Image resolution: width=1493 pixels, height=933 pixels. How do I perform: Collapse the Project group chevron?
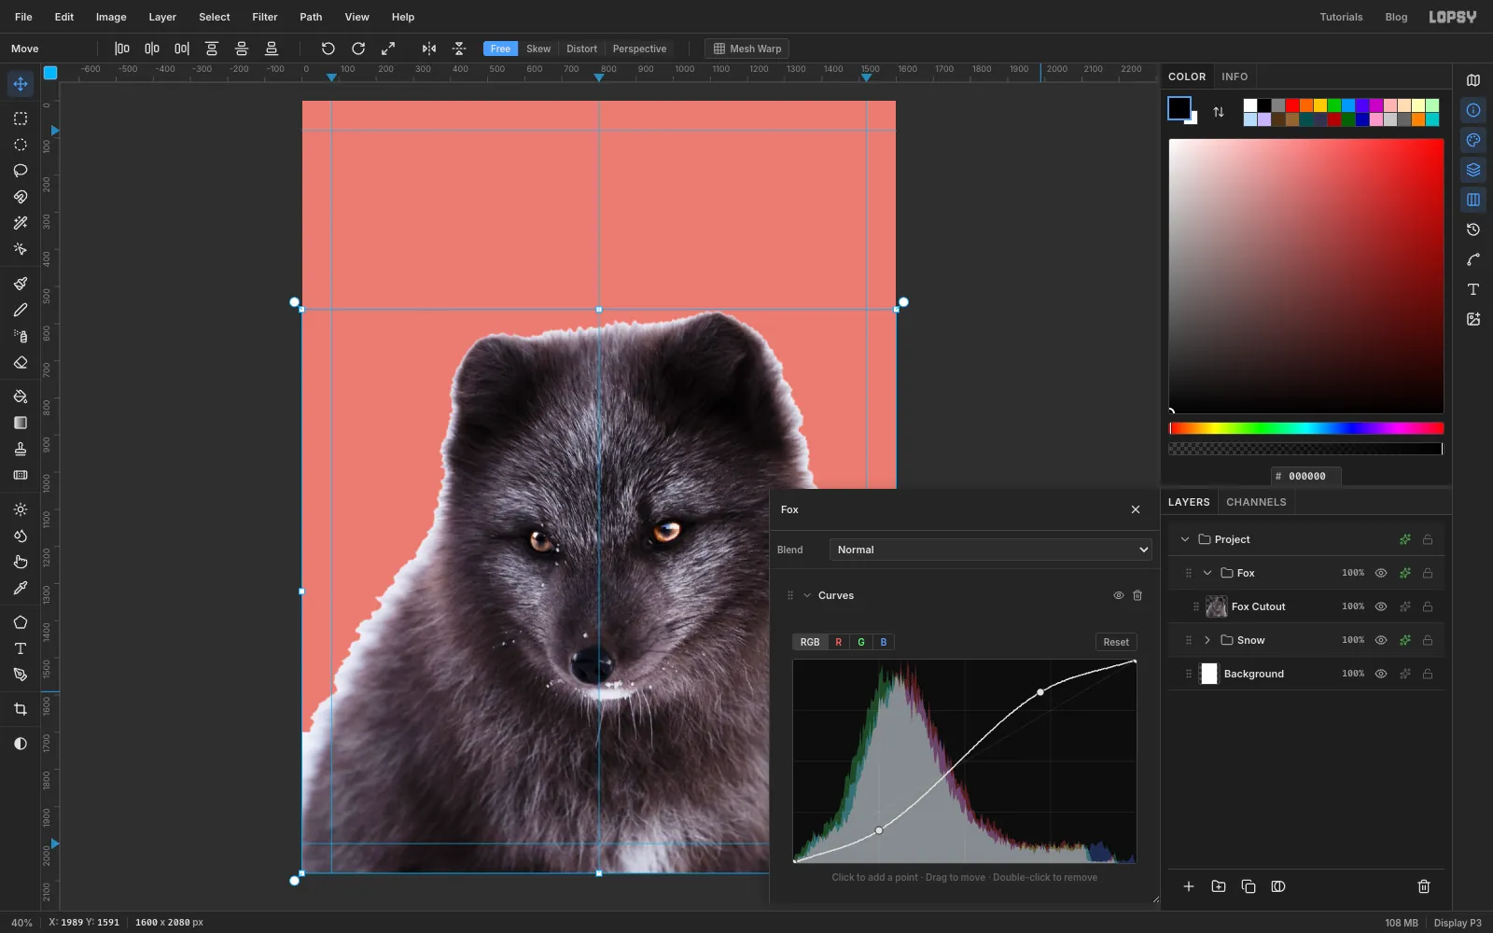click(1185, 539)
